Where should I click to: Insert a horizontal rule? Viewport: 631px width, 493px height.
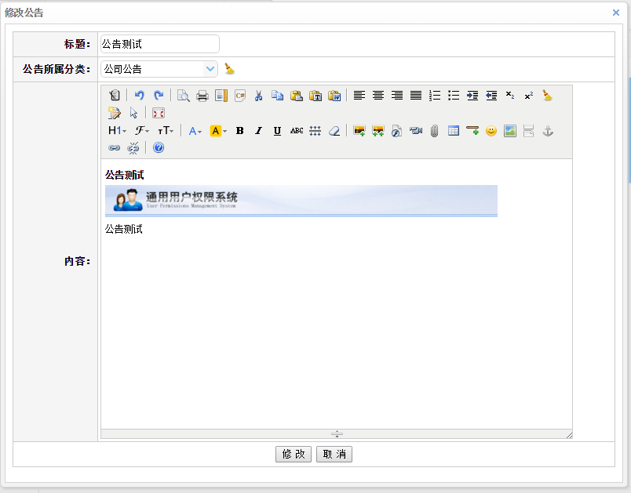(472, 131)
